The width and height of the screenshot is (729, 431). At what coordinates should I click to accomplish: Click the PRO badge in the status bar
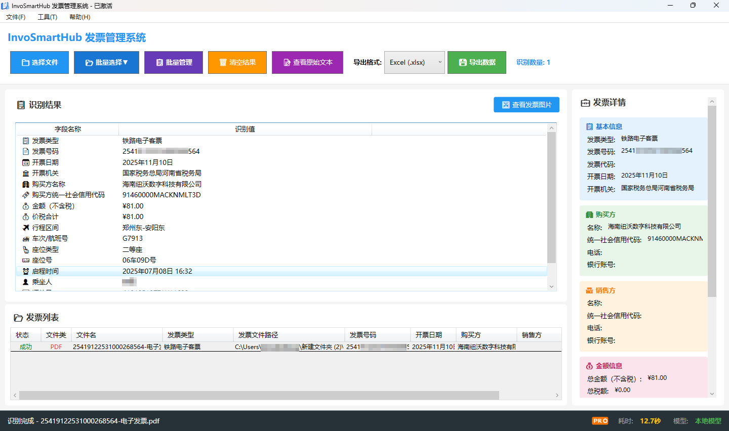(x=599, y=420)
